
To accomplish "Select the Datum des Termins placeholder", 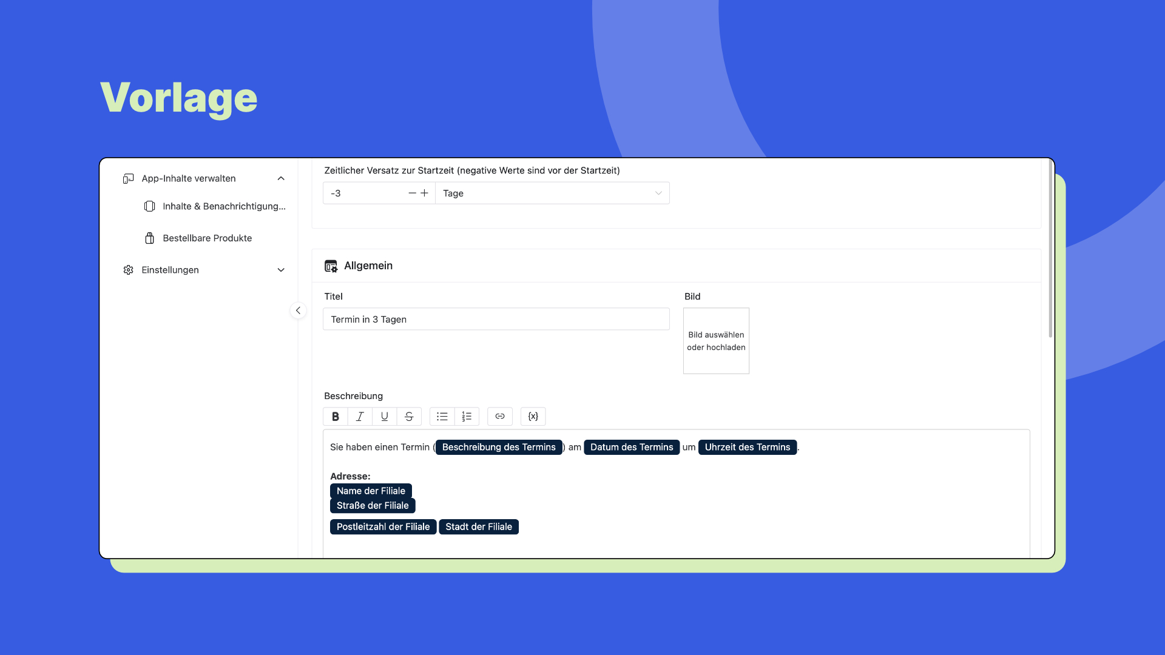I will click(632, 447).
